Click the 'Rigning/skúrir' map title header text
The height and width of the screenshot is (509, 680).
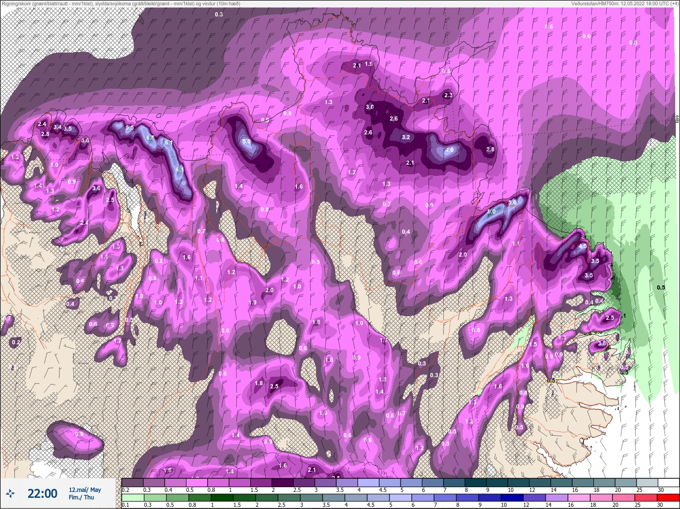[121, 3]
